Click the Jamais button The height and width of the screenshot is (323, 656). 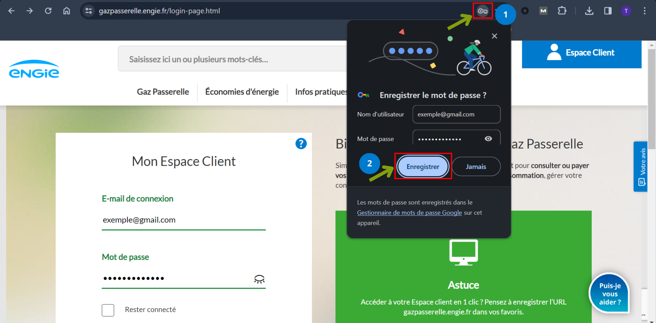pyautogui.click(x=476, y=167)
